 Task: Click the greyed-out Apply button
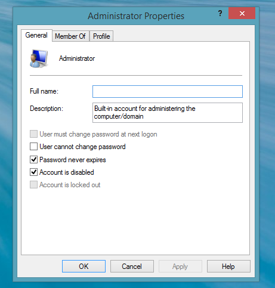point(180,266)
